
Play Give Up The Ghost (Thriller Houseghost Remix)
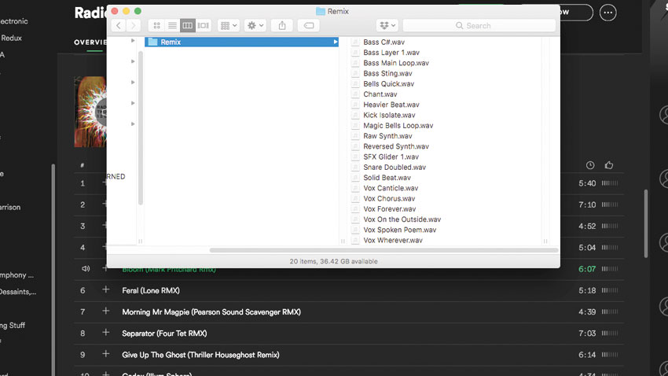click(200, 355)
